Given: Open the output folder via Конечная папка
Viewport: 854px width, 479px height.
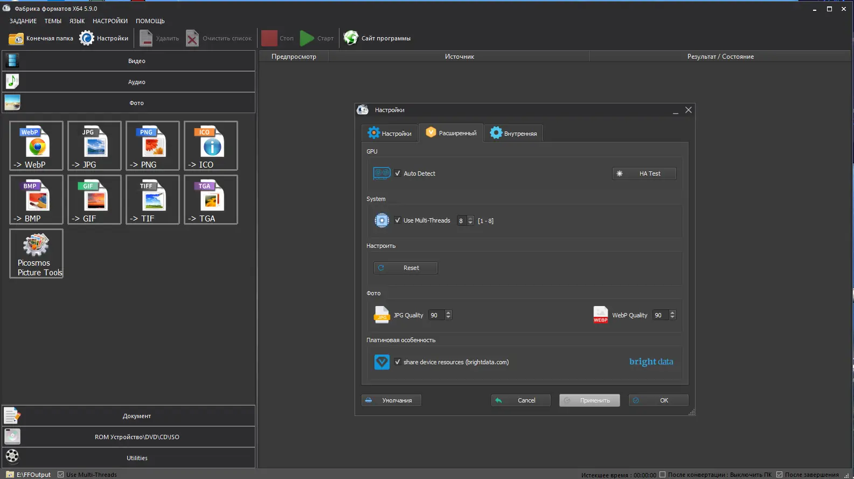Looking at the screenshot, I should [x=41, y=38].
